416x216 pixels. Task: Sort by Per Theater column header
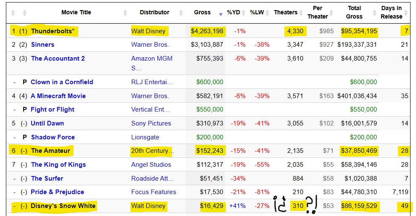[318, 12]
